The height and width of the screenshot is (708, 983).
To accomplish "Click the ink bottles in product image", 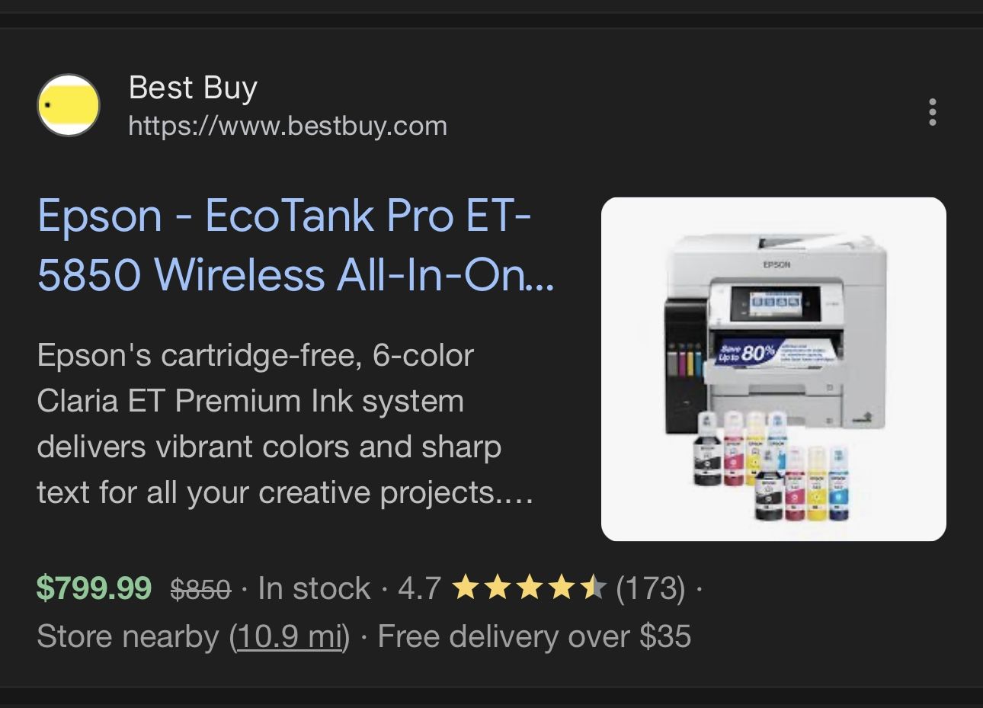I will click(x=771, y=466).
